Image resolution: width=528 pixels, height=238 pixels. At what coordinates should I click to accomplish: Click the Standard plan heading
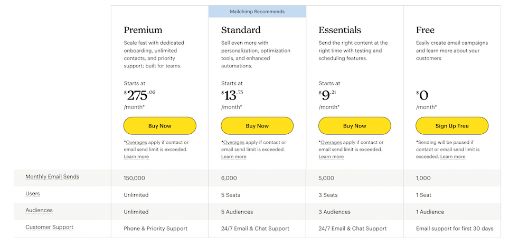tap(241, 30)
